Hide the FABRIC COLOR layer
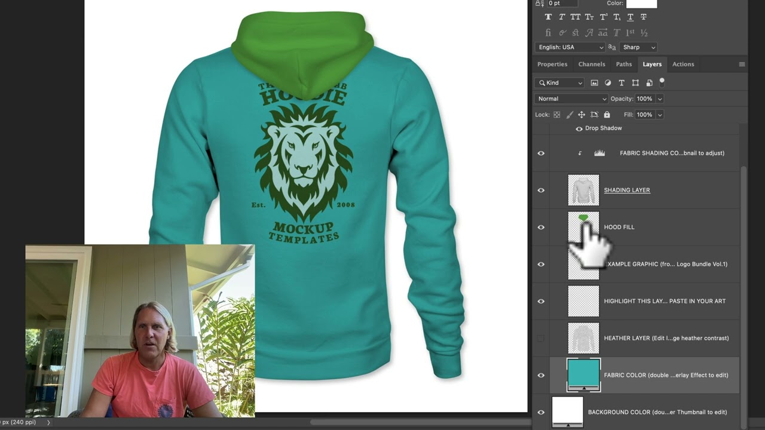 [541, 376]
